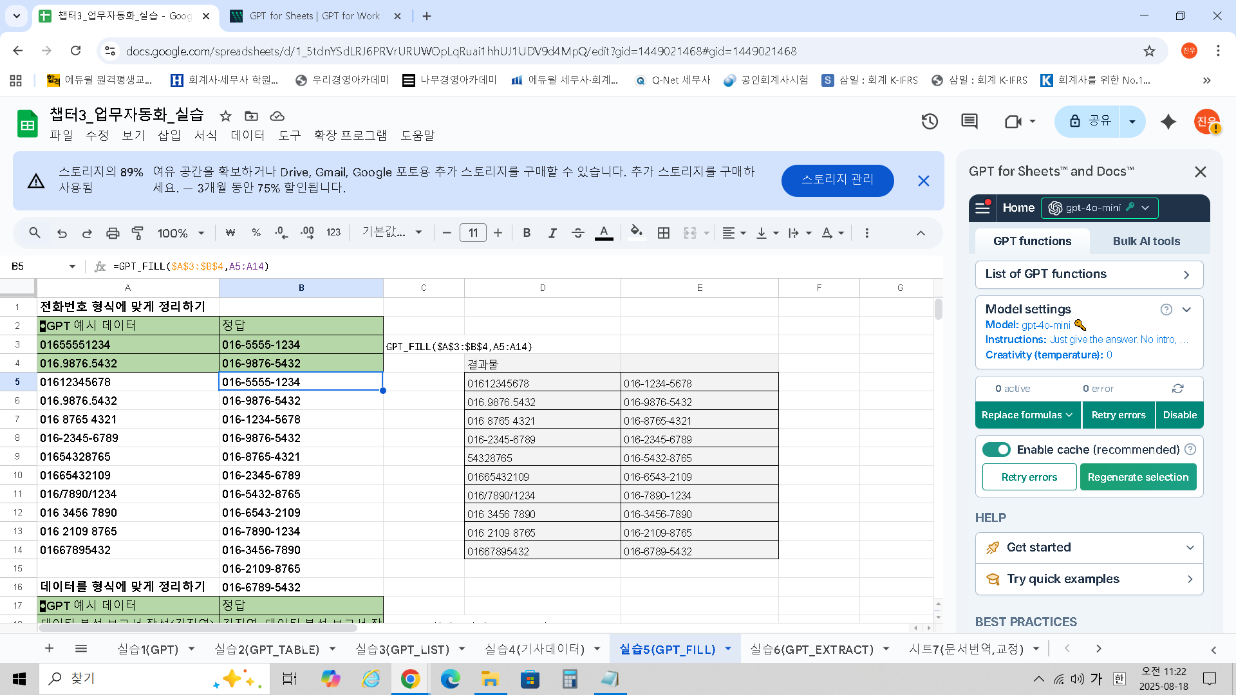Switch to Bulk AI tools tab

point(1147,241)
